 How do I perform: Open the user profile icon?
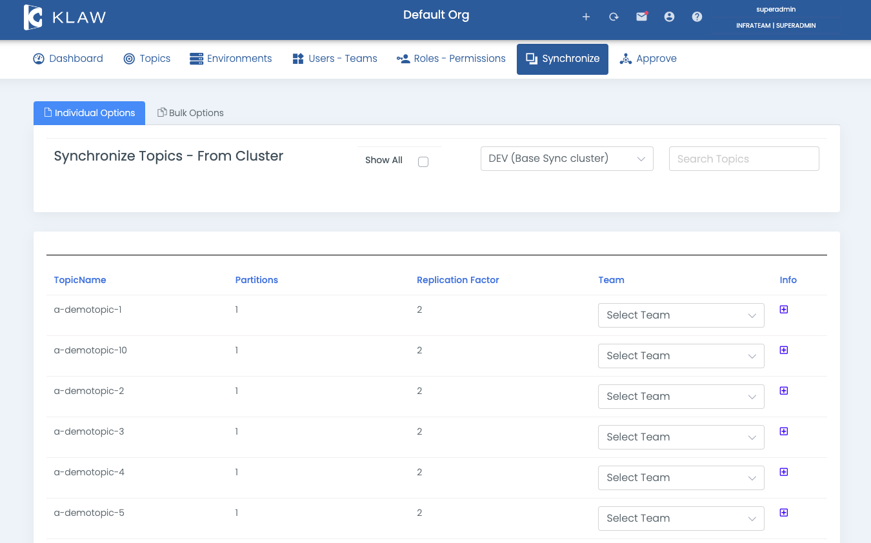point(669,17)
